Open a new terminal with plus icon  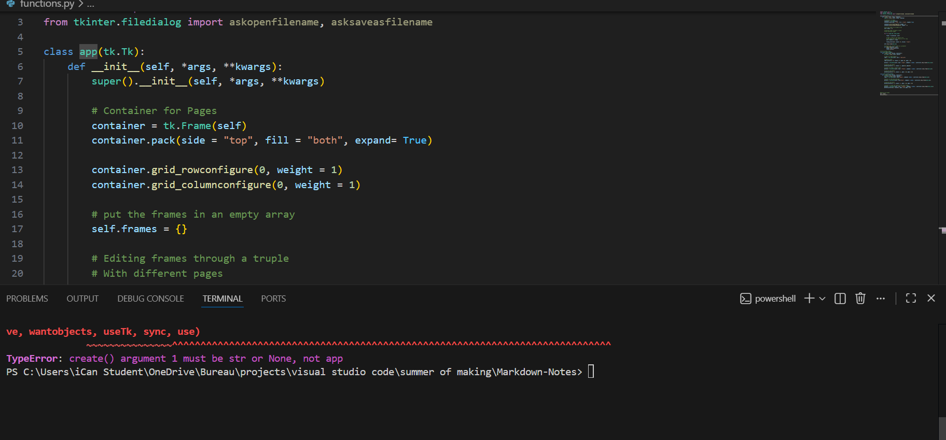809,299
